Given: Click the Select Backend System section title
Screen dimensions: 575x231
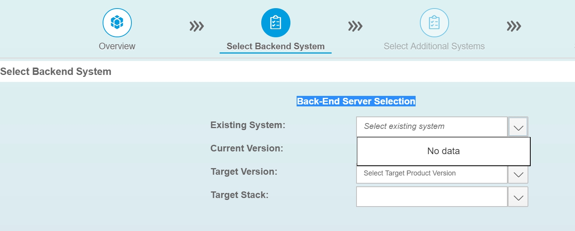Looking at the screenshot, I should point(56,72).
